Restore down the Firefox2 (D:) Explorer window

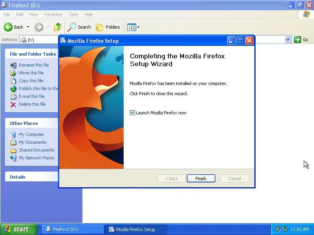click(300, 5)
